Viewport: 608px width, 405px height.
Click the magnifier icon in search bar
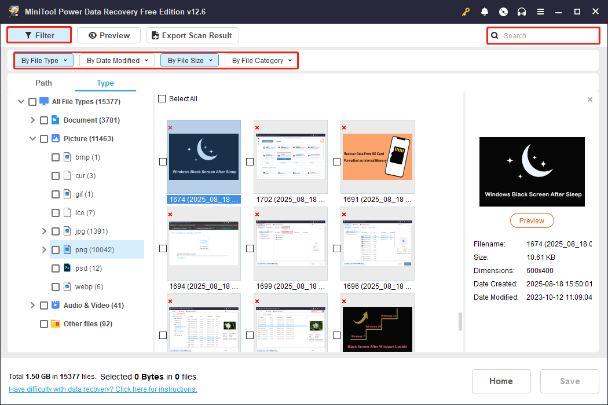pyautogui.click(x=495, y=35)
